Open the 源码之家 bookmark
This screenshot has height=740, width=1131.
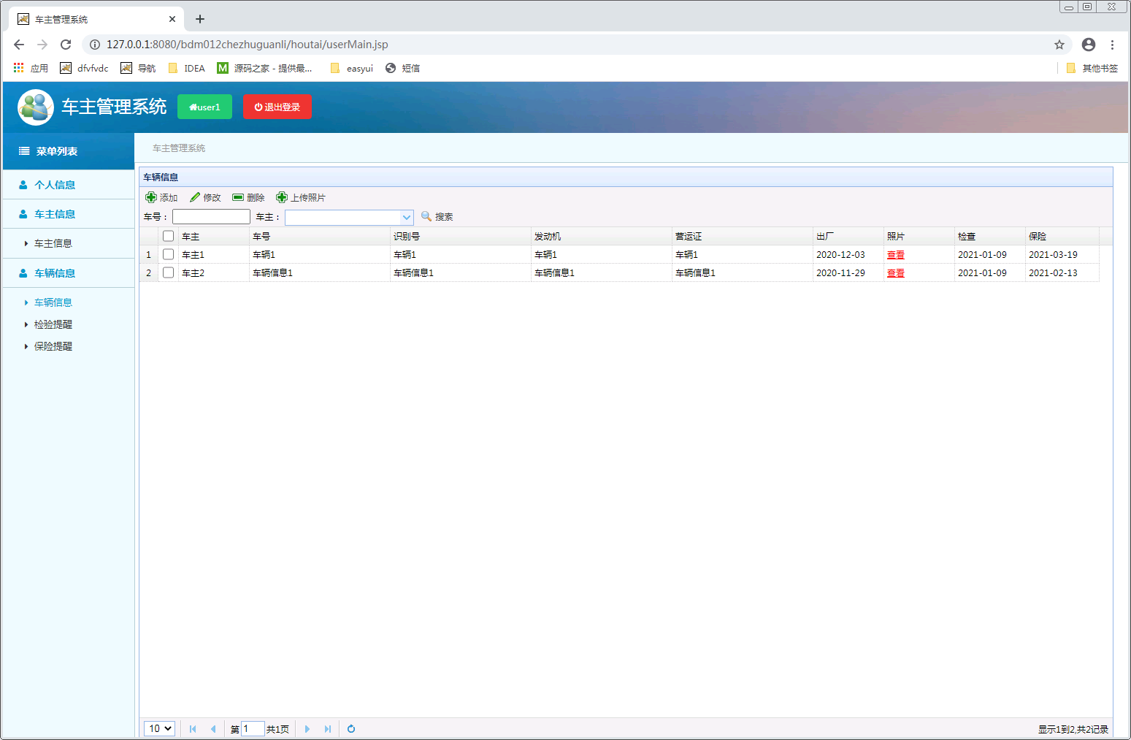[x=264, y=68]
